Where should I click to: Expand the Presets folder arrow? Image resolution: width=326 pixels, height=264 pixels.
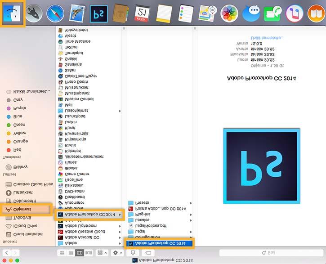191,203
